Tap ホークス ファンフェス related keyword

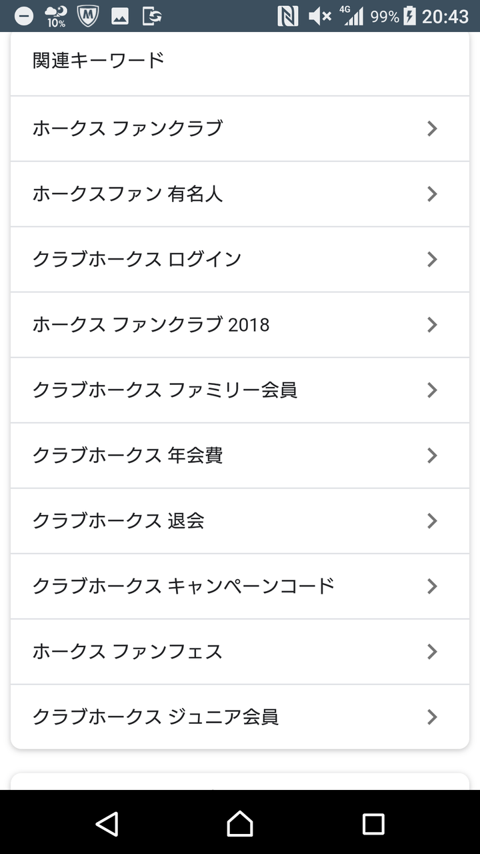coord(128,652)
